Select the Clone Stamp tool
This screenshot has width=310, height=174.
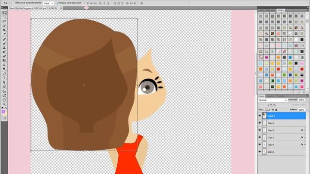pyautogui.click(x=4, y=48)
